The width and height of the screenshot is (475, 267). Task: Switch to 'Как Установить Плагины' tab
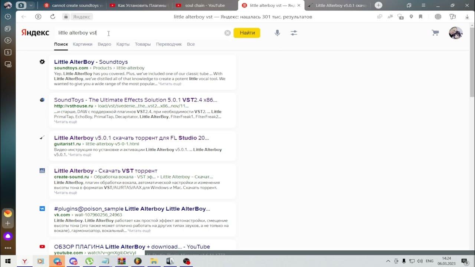(139, 6)
